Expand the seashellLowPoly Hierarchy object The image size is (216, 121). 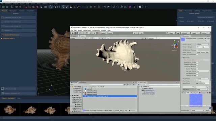(x=141, y=90)
